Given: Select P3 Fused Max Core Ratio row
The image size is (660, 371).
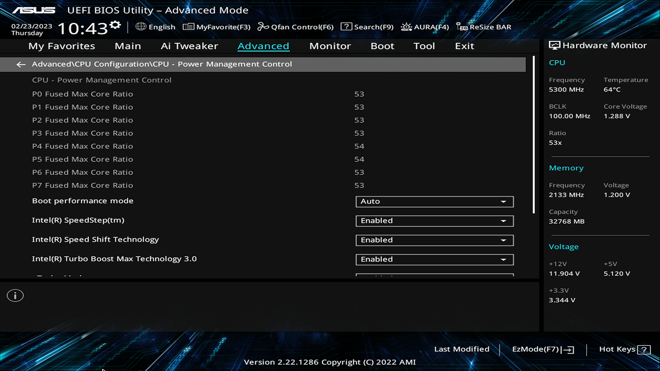Looking at the screenshot, I should click(263, 133).
